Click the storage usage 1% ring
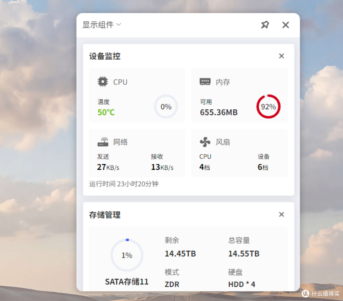The height and width of the screenshot is (301, 343). pos(127,255)
